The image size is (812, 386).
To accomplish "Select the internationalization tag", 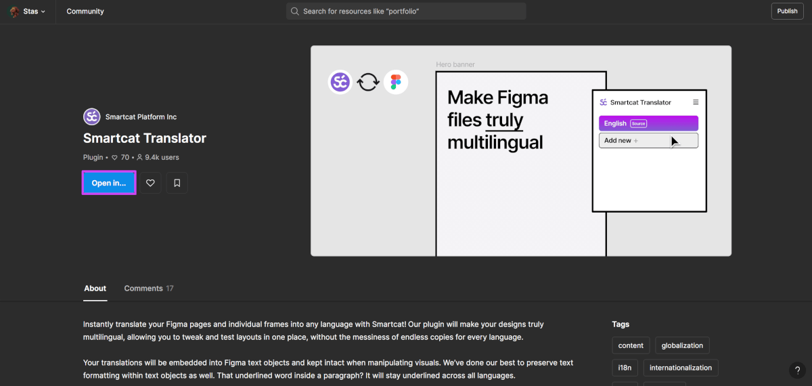I will [681, 368].
